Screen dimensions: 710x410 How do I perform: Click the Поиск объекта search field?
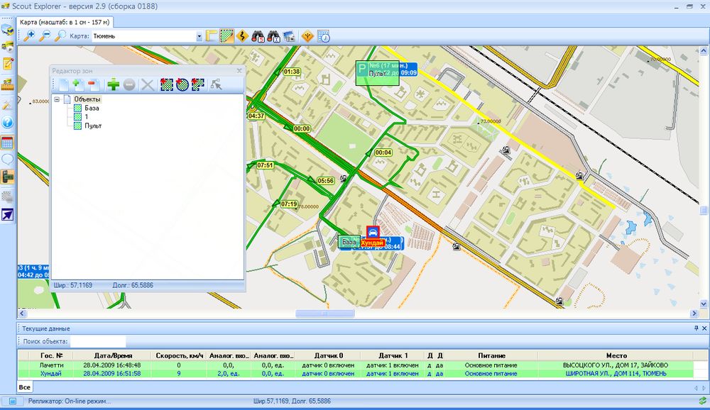click(98, 341)
